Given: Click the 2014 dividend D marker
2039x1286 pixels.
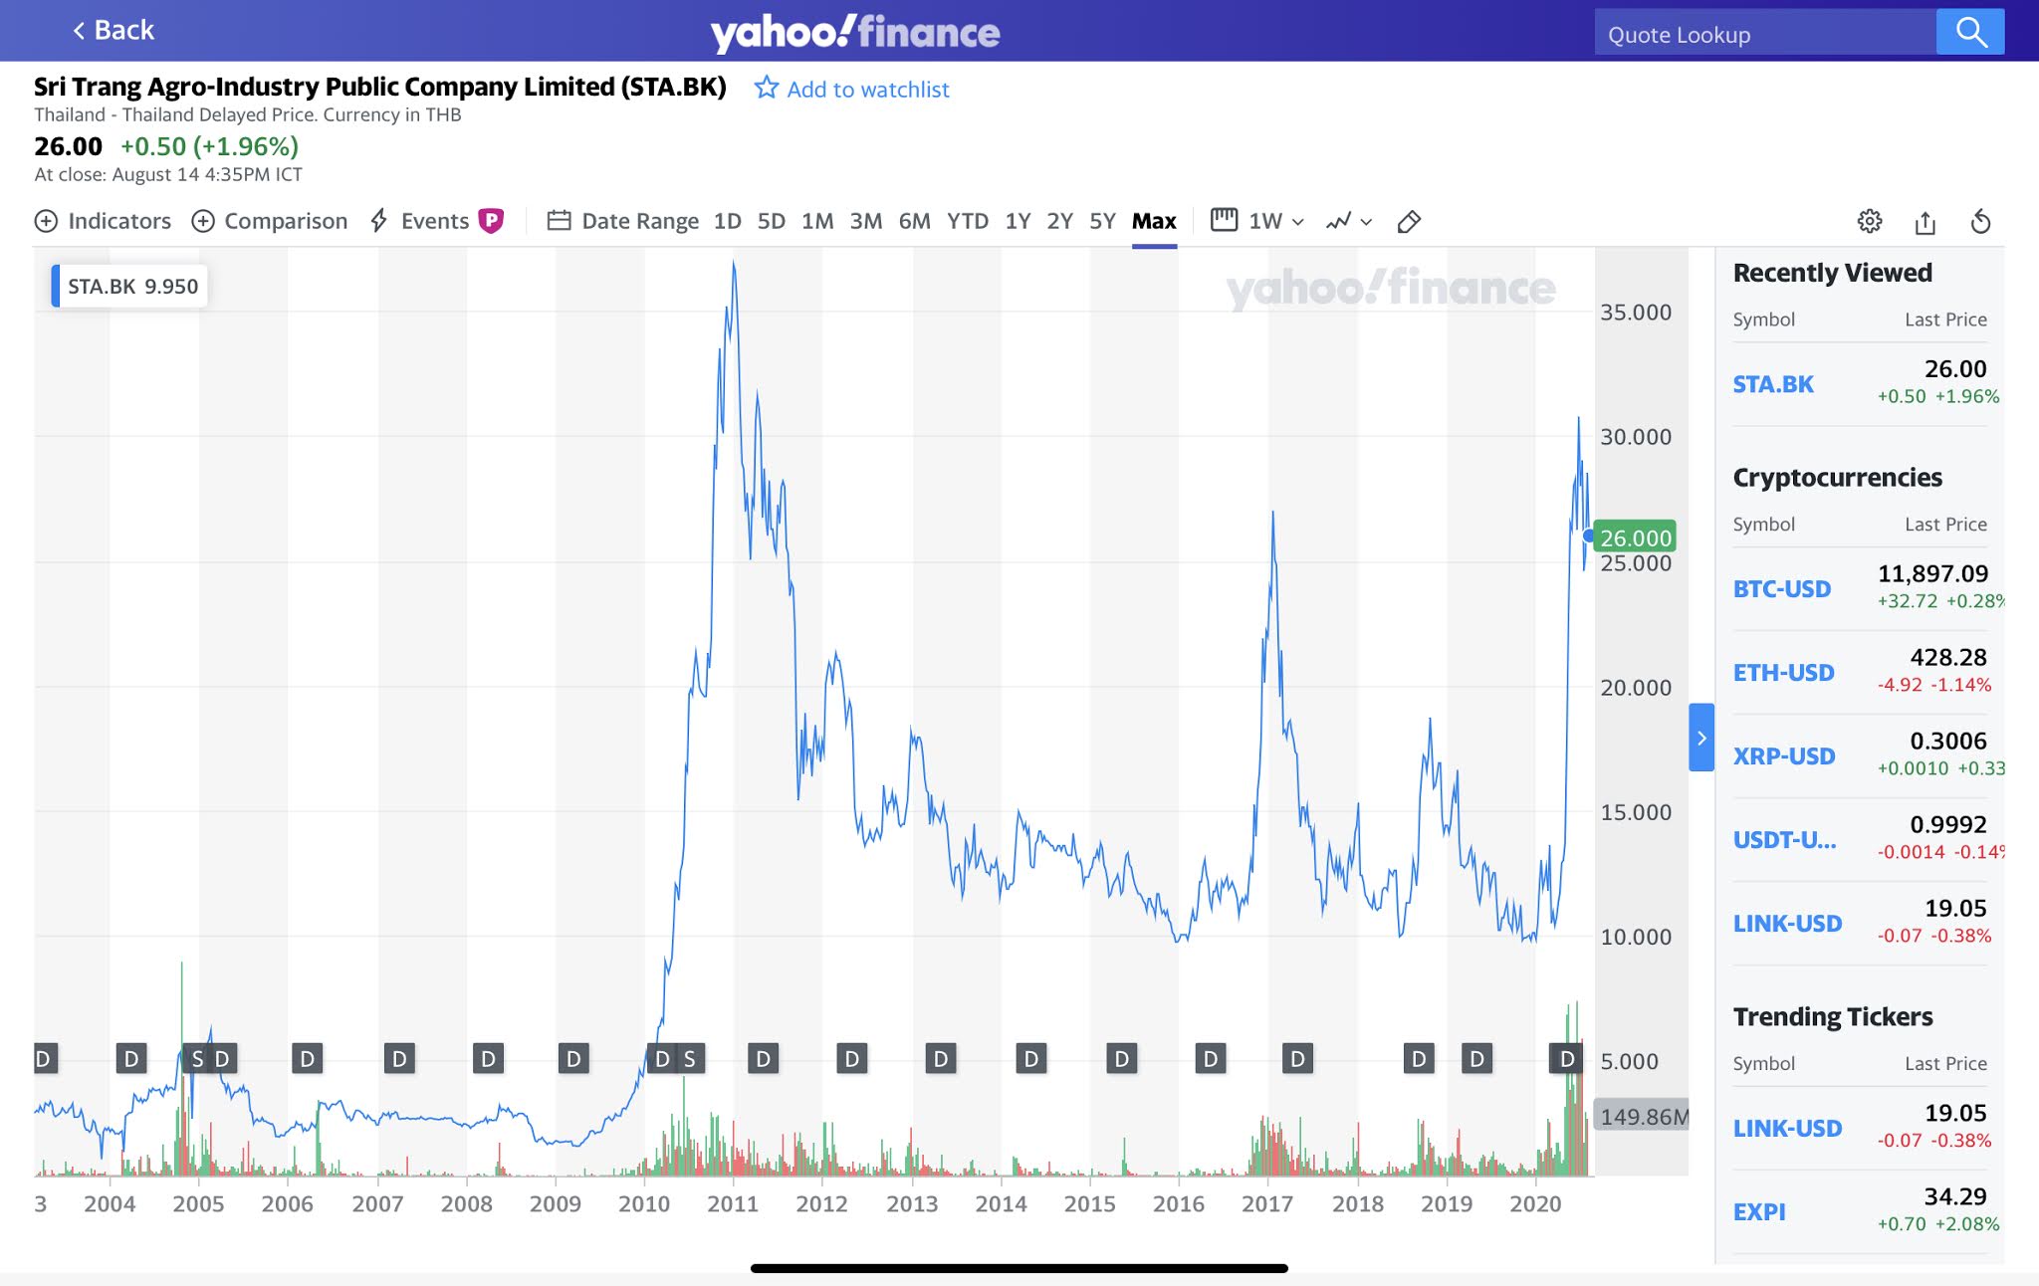Looking at the screenshot, I should tap(1031, 1059).
